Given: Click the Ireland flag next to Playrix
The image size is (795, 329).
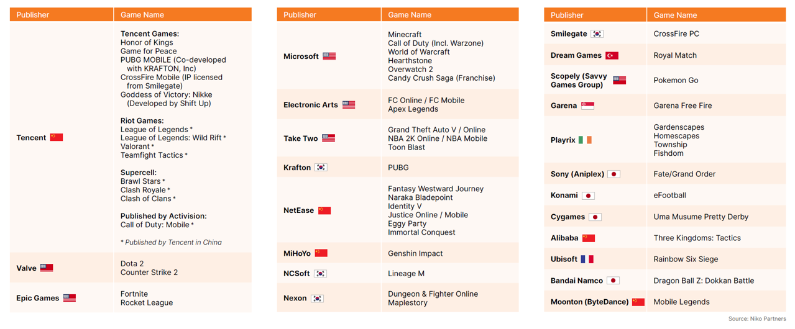Looking at the screenshot, I should [585, 140].
